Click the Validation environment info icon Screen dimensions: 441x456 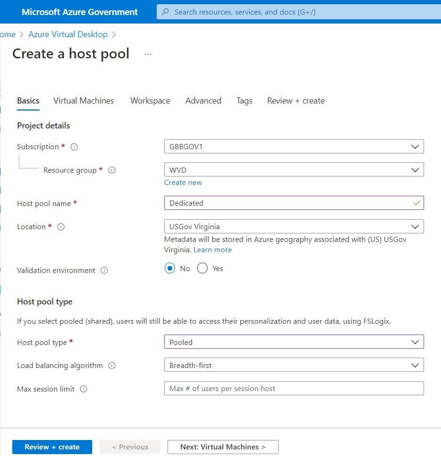coord(104,271)
